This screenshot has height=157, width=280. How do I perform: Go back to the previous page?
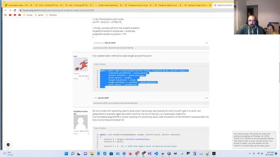point(5,10)
